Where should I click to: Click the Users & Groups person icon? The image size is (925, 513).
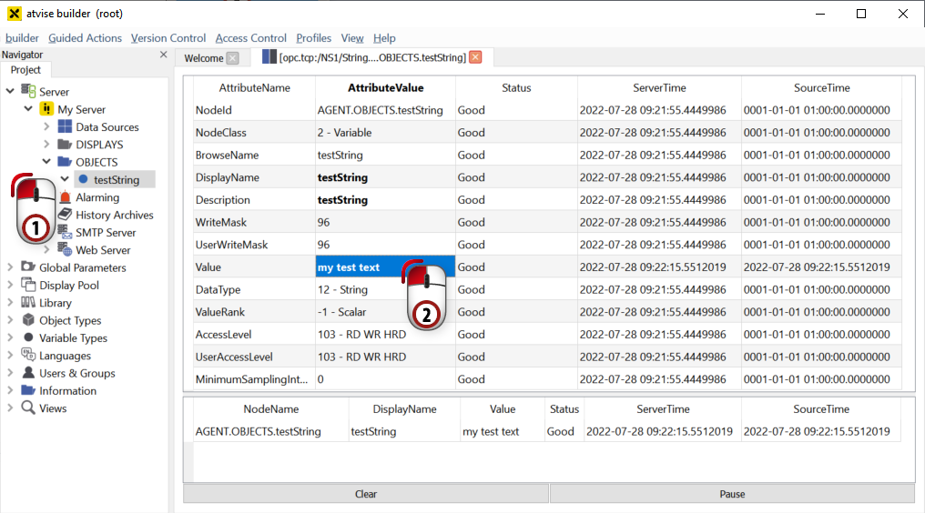[28, 373]
